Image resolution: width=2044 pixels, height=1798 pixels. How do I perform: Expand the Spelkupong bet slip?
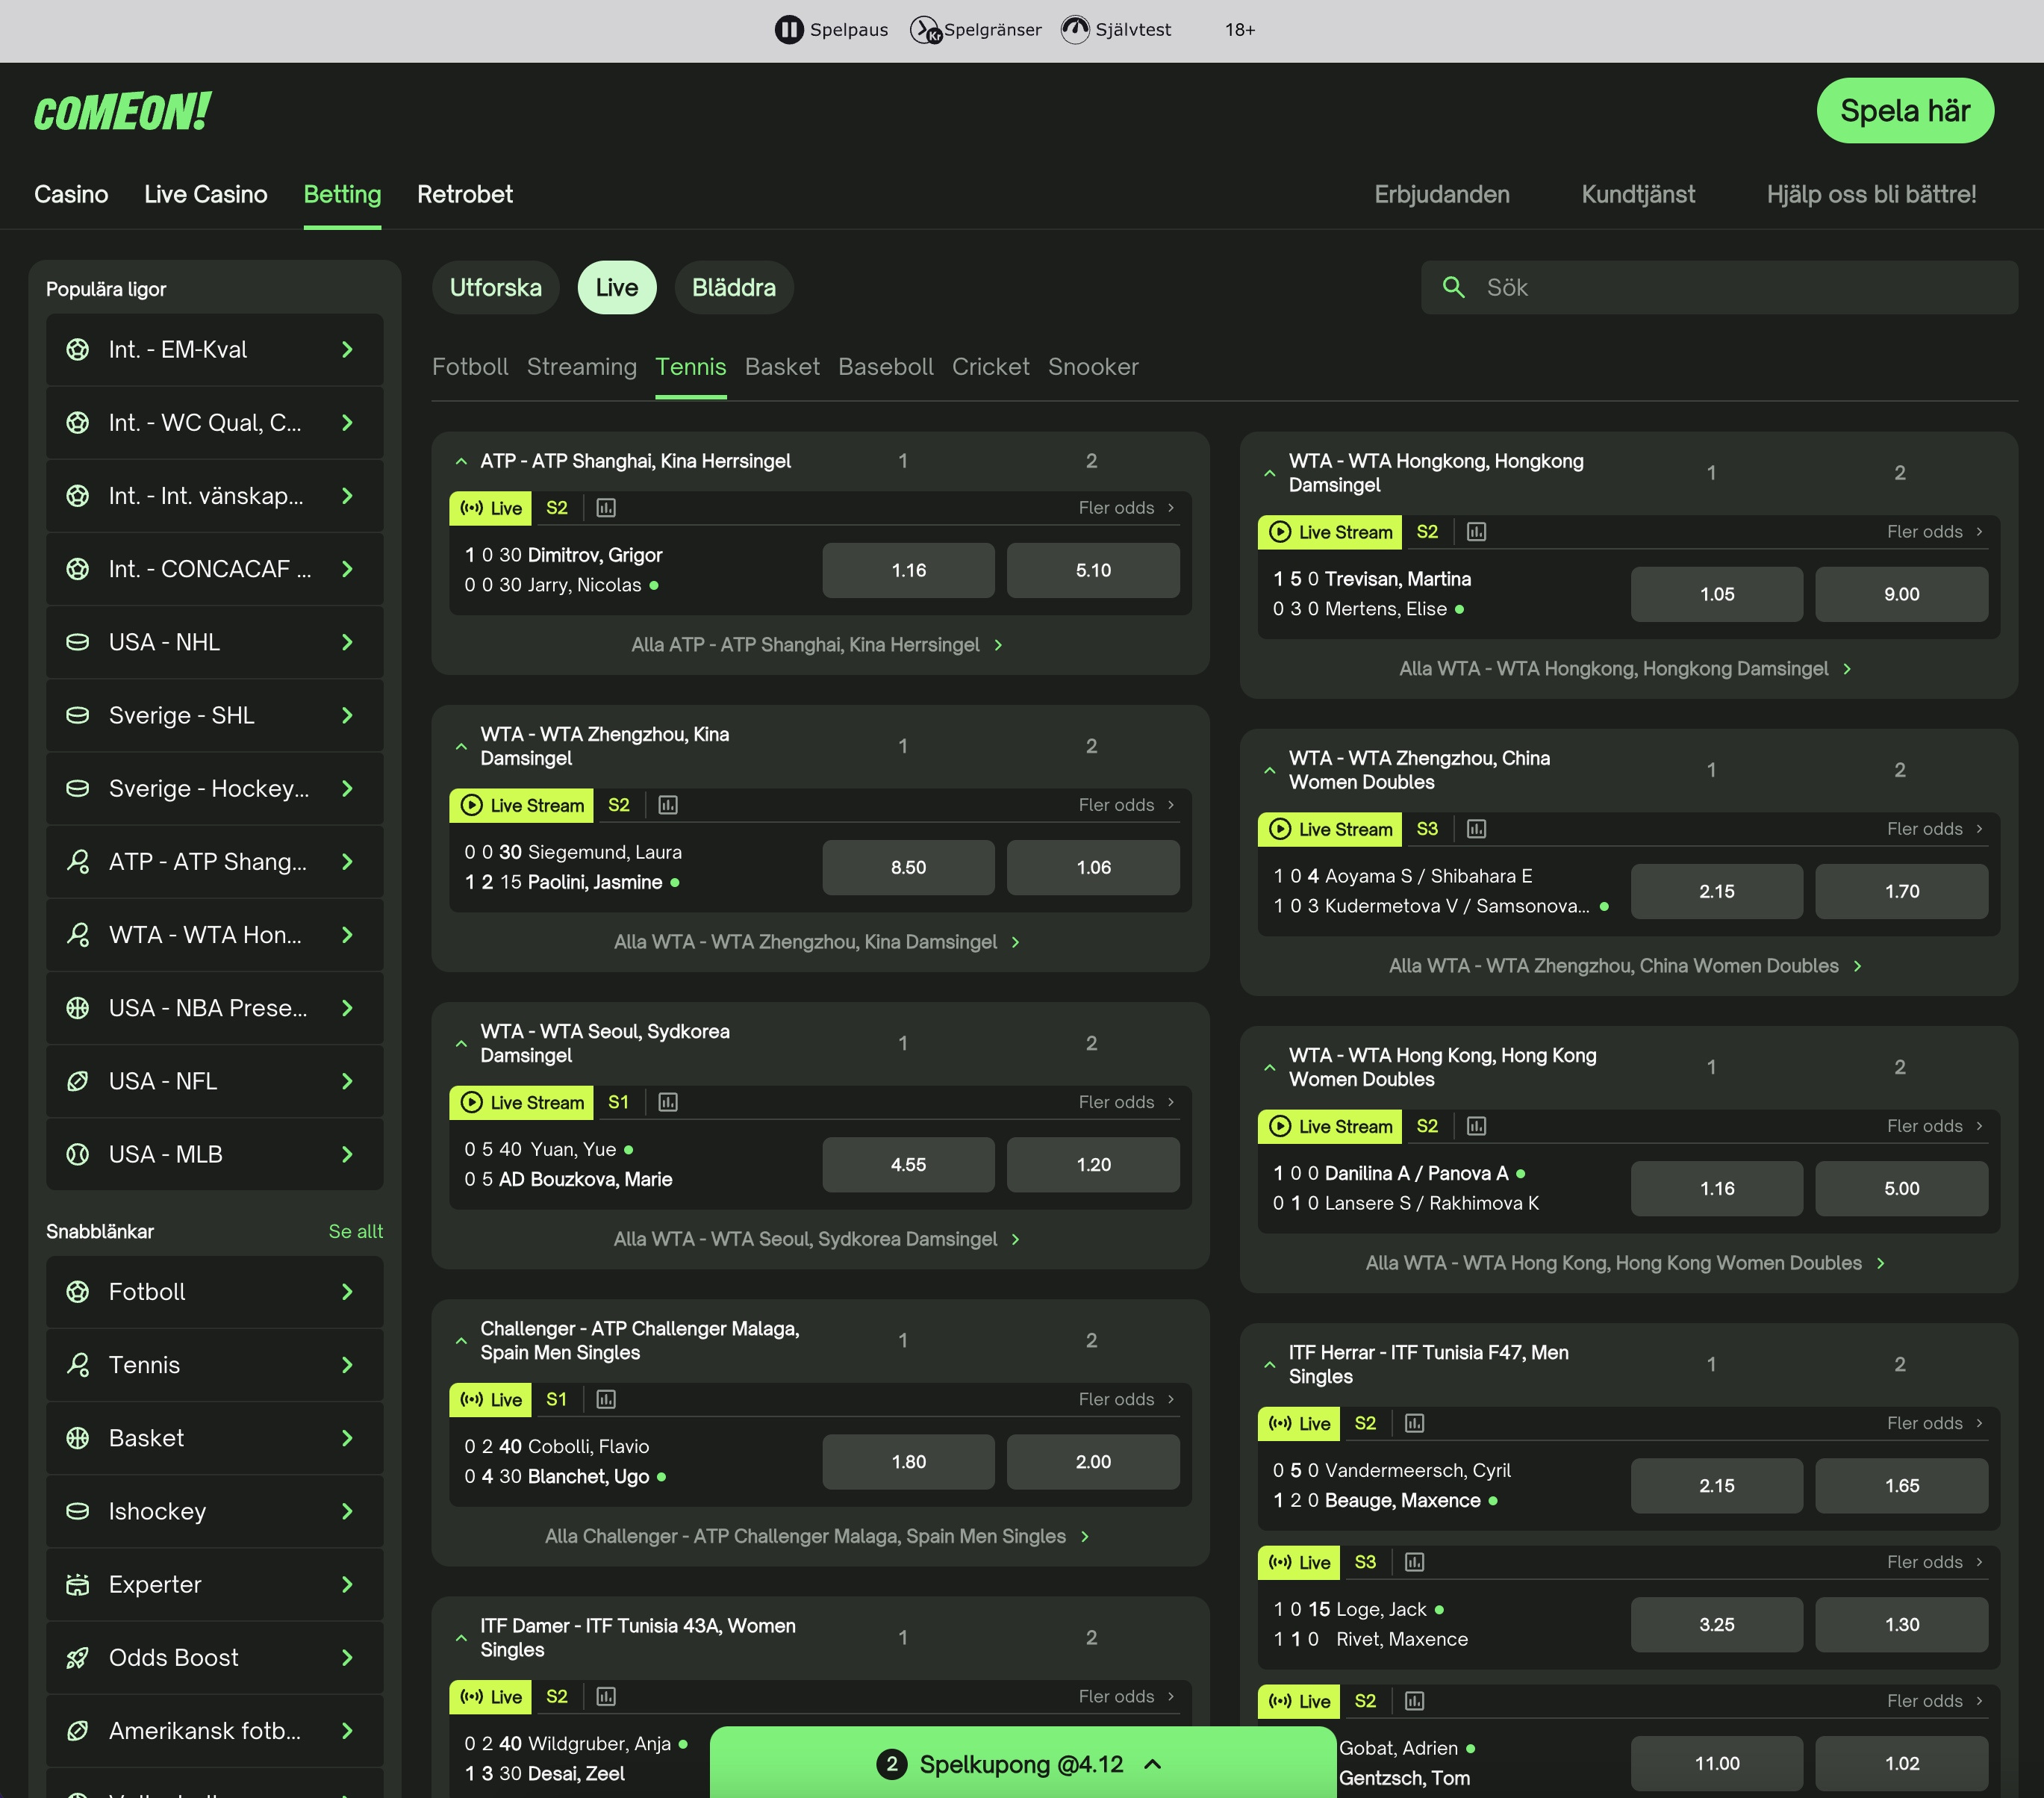(x=1154, y=1764)
